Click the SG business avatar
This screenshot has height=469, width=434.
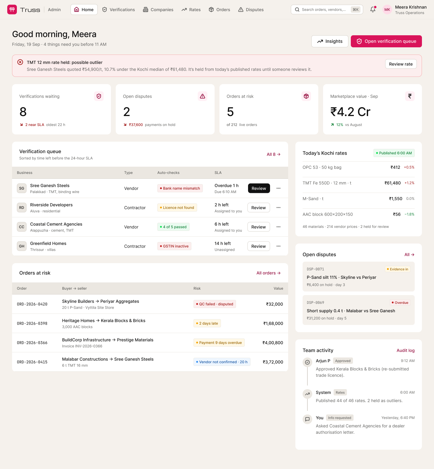click(22, 188)
